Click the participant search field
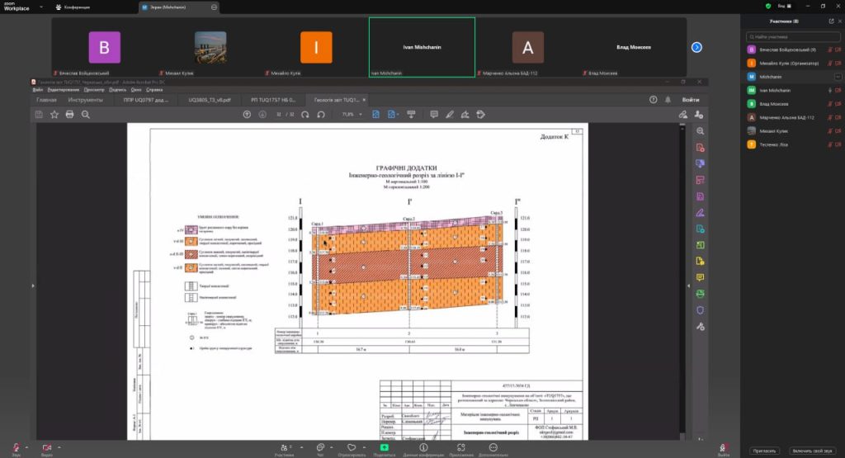845x458 pixels. (792, 37)
